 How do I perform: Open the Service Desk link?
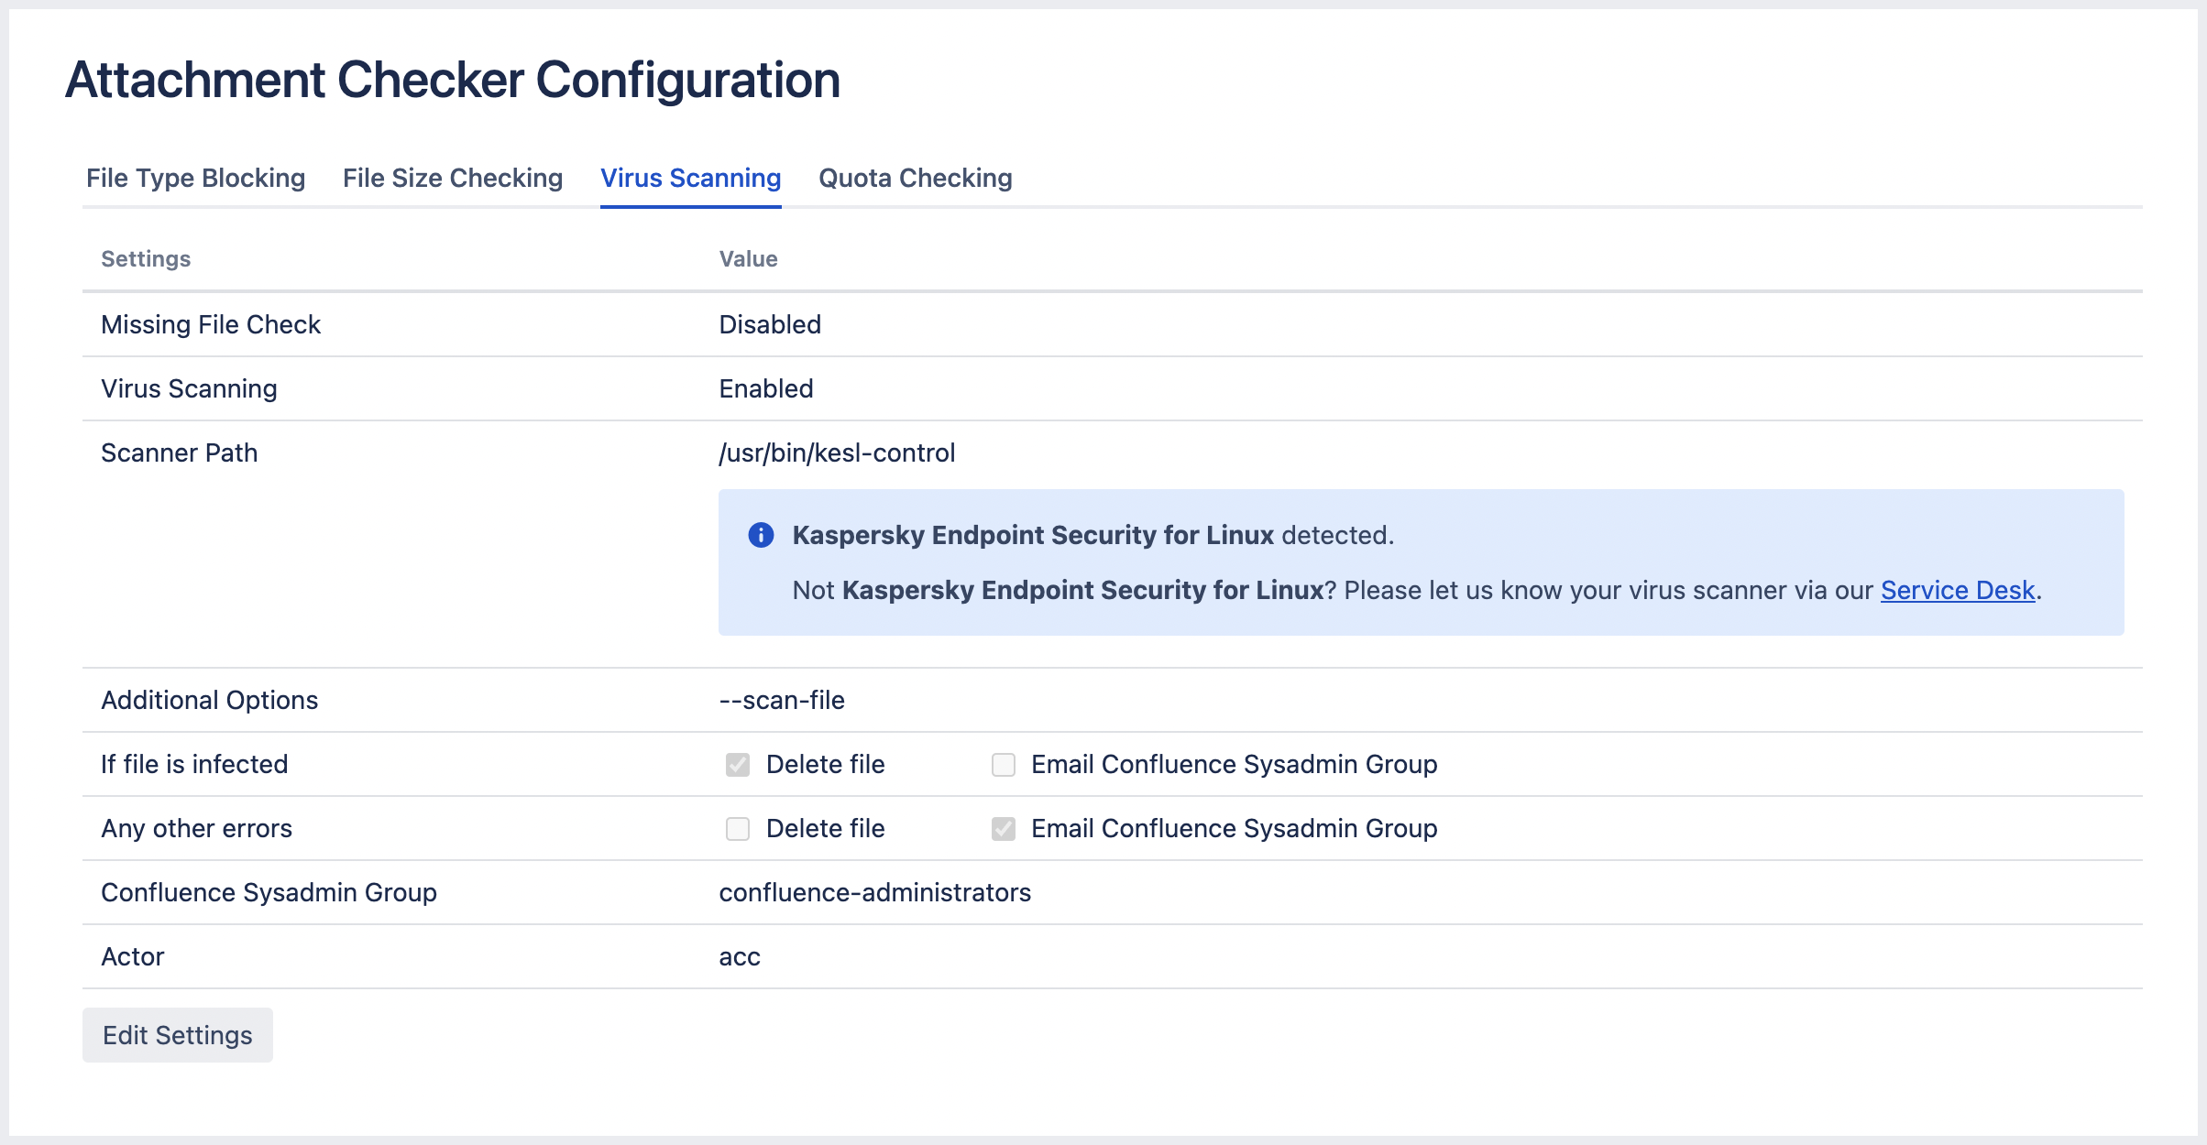[x=1957, y=590]
